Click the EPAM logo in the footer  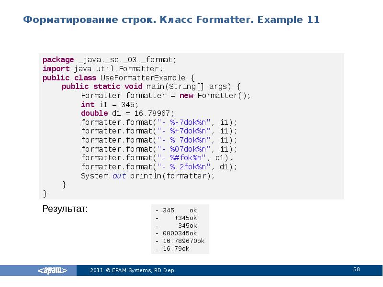[53, 270]
